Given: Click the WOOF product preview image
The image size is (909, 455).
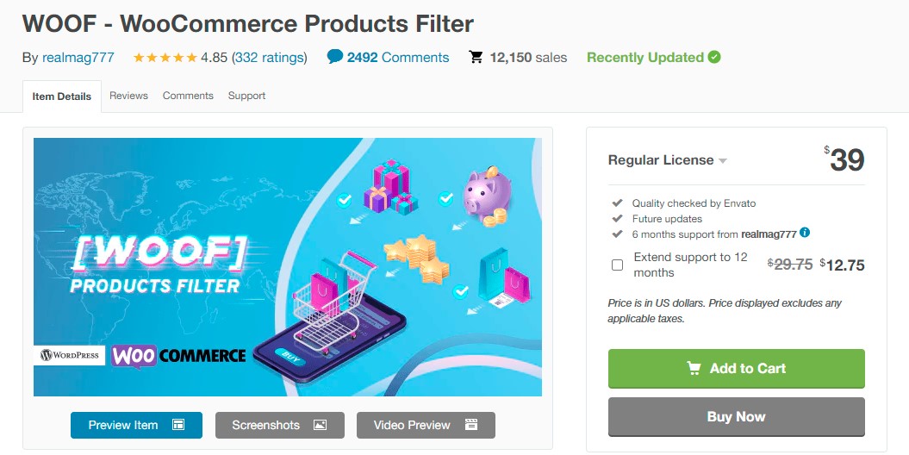Looking at the screenshot, I should [288, 267].
